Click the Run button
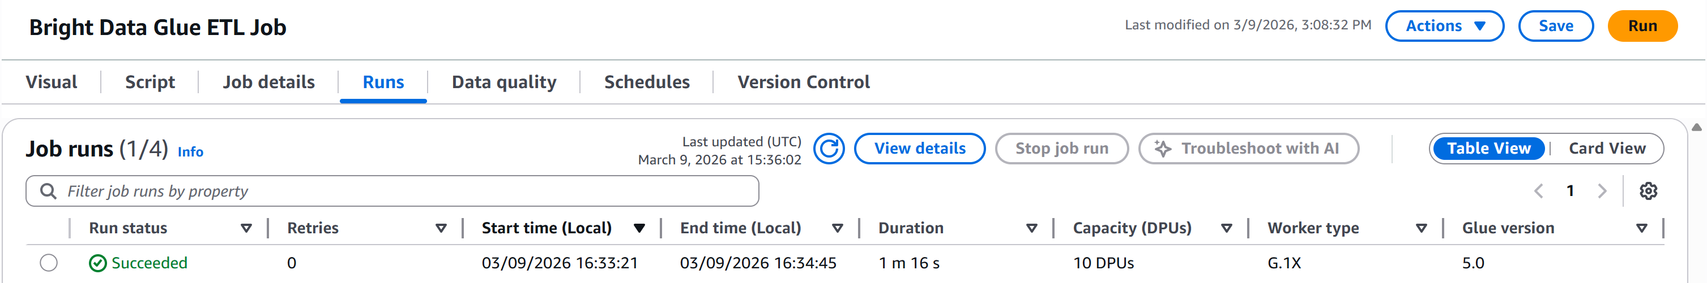 (1642, 26)
